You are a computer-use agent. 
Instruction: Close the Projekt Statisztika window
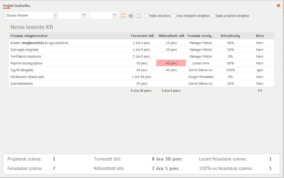pos(278,6)
